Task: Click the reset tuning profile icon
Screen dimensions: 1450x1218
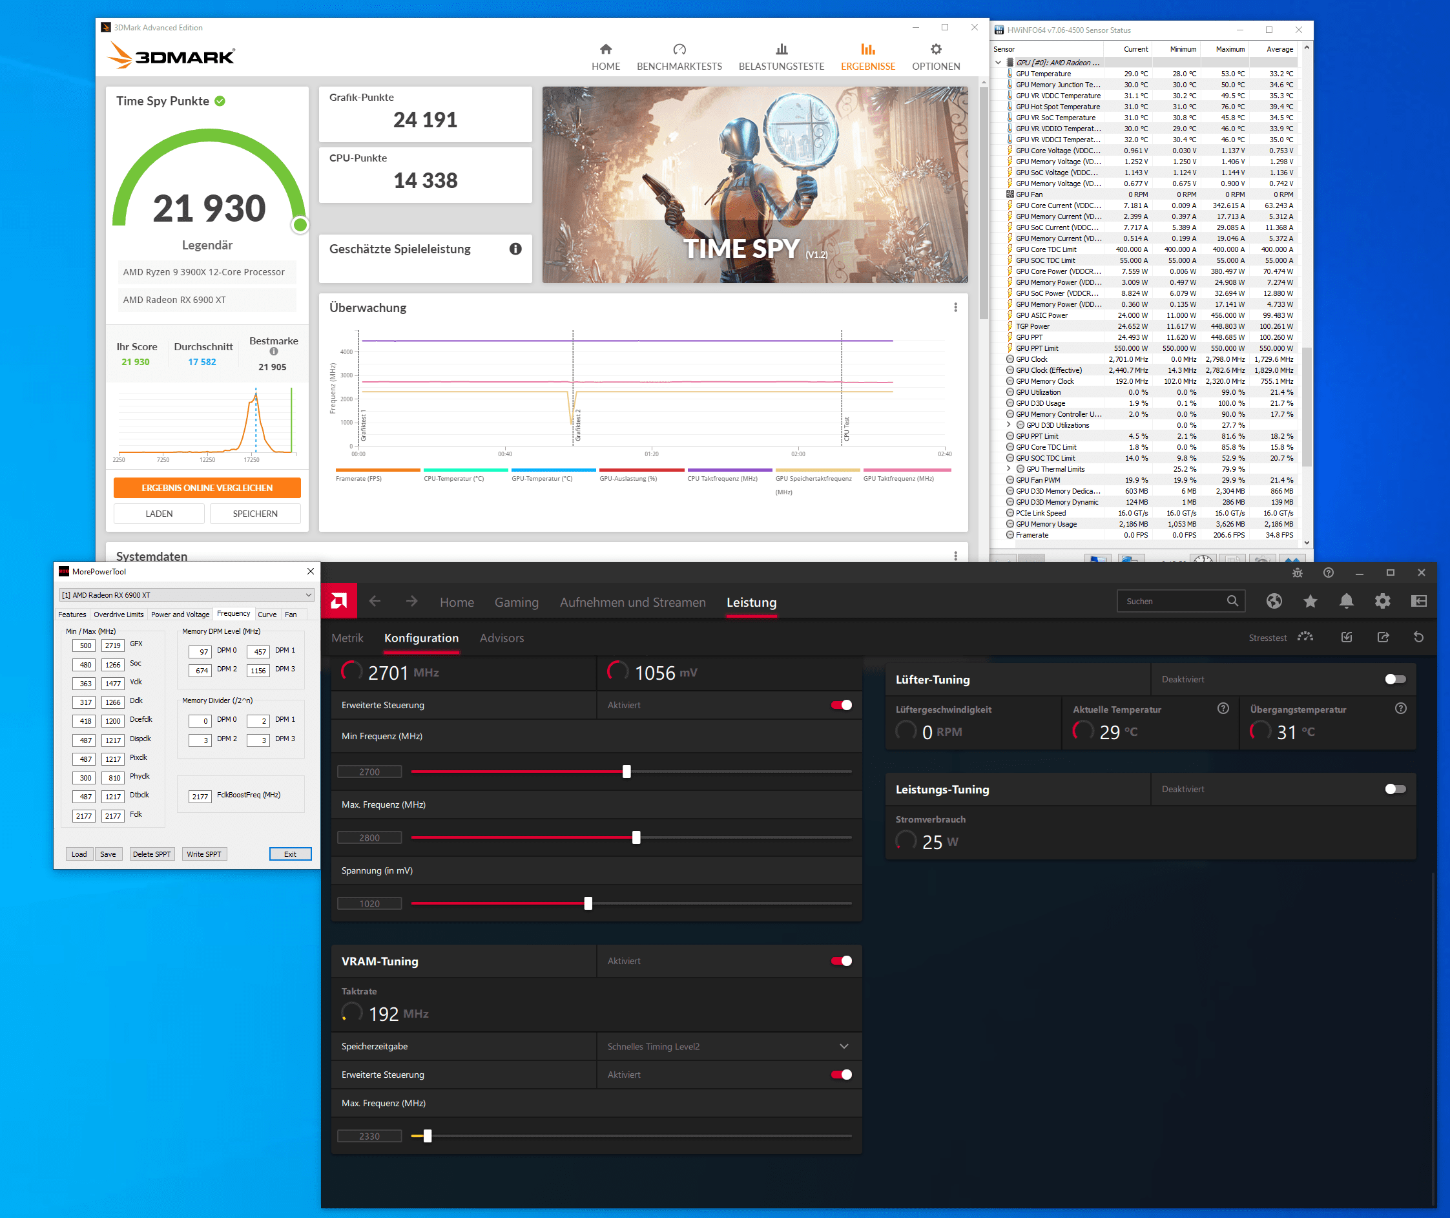Action: click(1418, 637)
